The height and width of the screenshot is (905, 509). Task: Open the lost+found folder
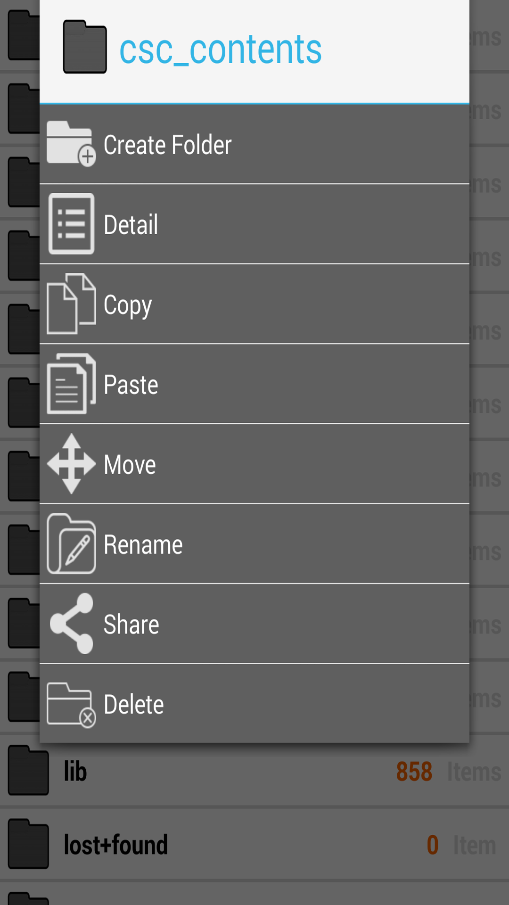click(x=115, y=845)
